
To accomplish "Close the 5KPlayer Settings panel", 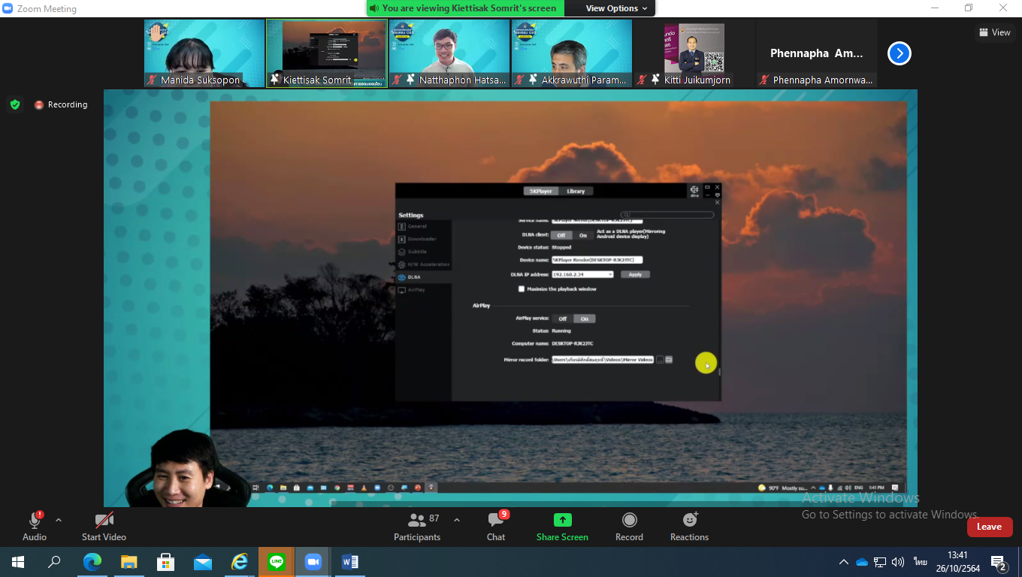I will [x=717, y=202].
